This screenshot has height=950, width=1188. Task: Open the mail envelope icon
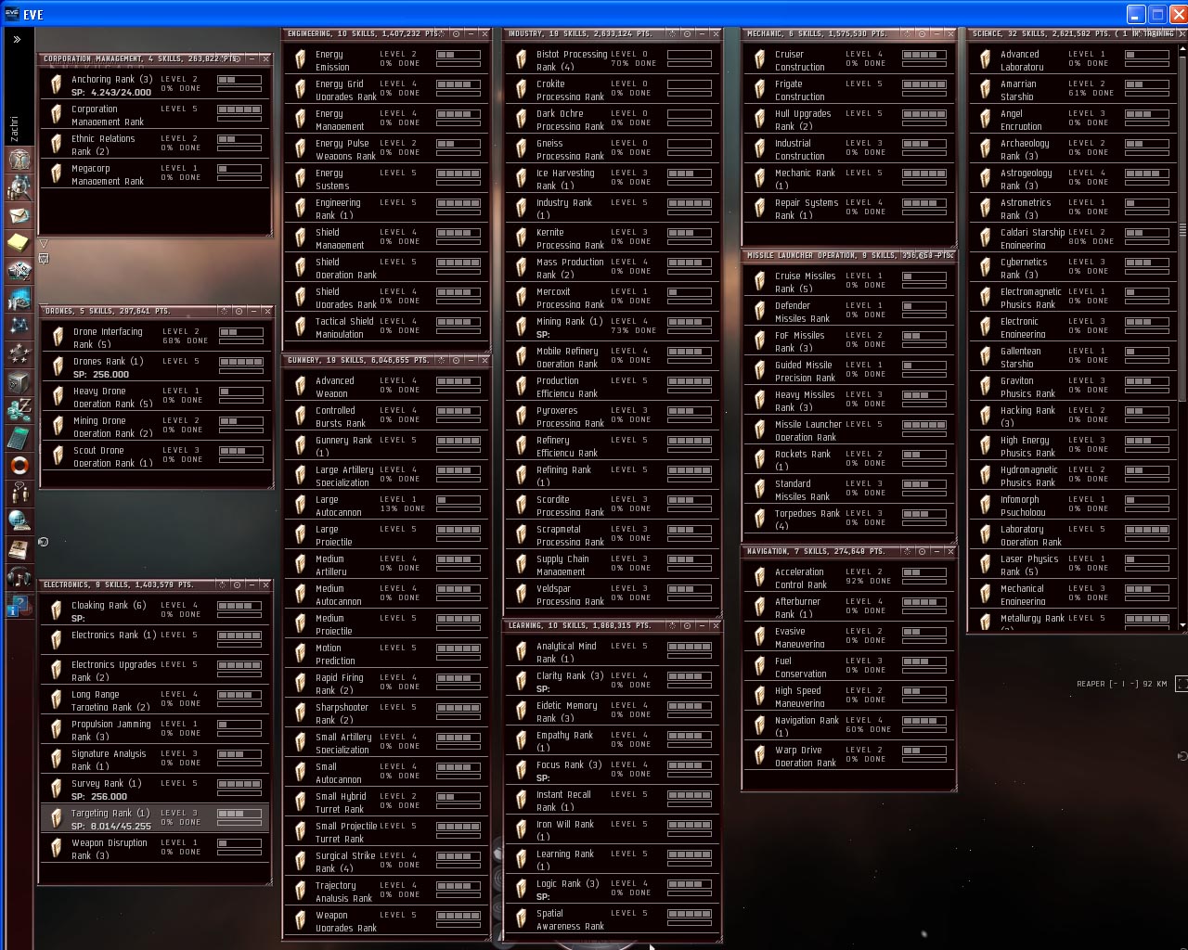pyautogui.click(x=19, y=215)
